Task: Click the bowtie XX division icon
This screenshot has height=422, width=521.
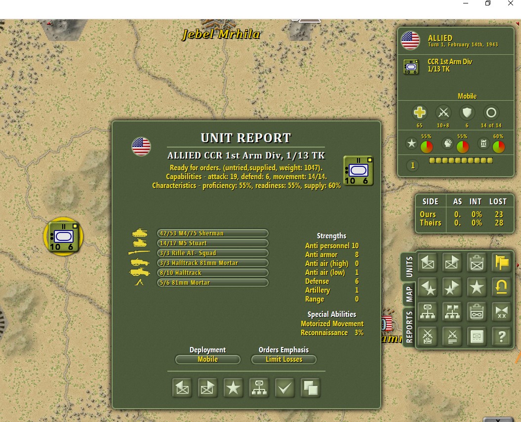Action: click(x=501, y=312)
